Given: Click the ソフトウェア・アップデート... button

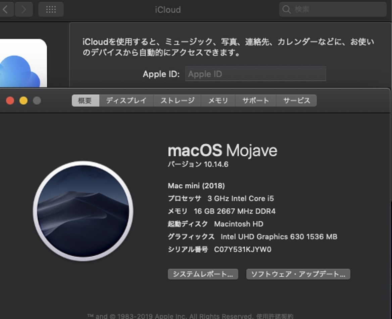Looking at the screenshot, I should pos(298,274).
